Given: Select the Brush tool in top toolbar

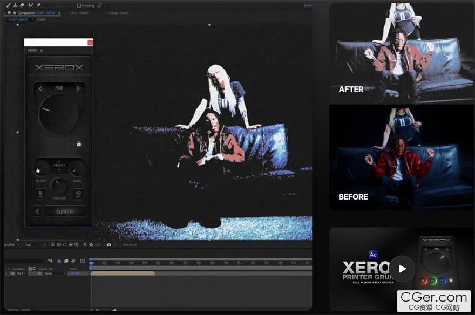Looking at the screenshot, I should pyautogui.click(x=7, y=5).
